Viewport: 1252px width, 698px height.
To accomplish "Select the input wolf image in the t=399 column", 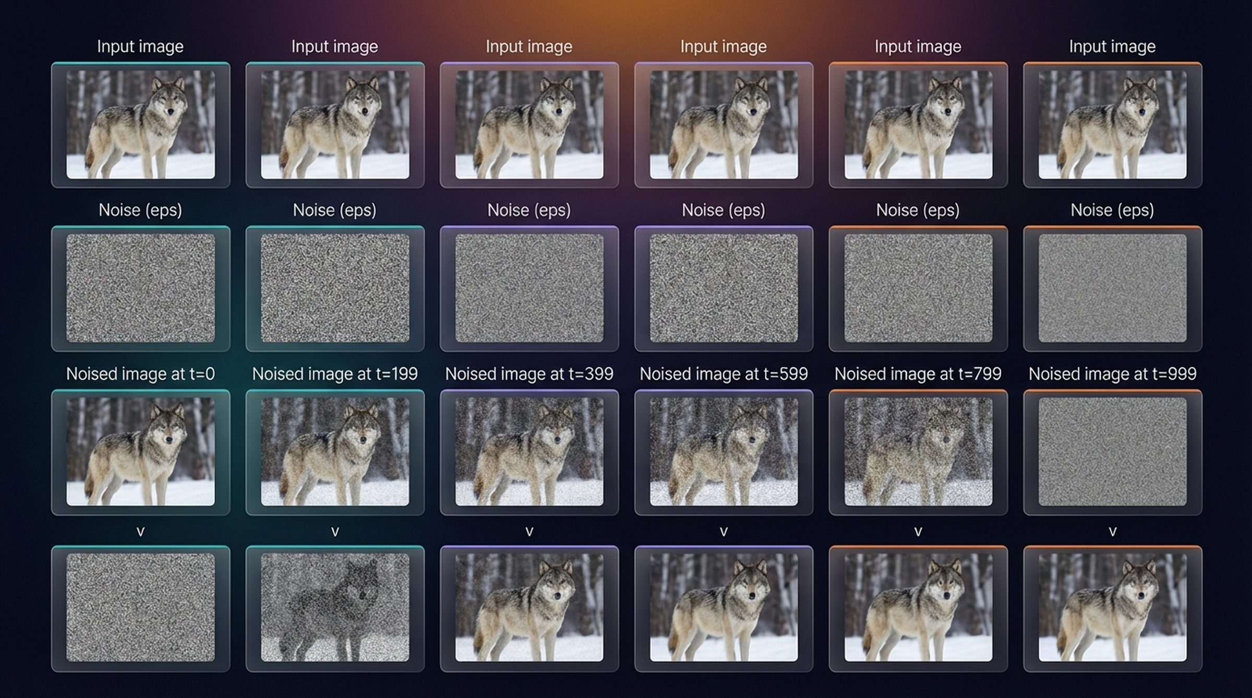I will (x=529, y=125).
